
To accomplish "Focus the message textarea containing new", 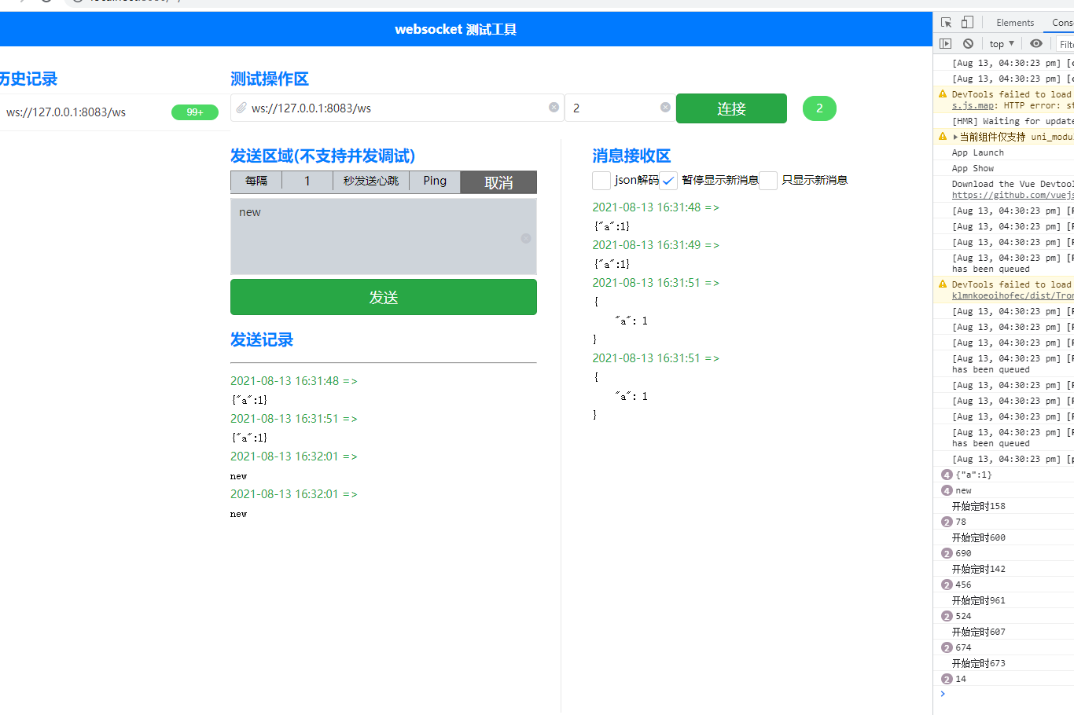I will click(384, 236).
